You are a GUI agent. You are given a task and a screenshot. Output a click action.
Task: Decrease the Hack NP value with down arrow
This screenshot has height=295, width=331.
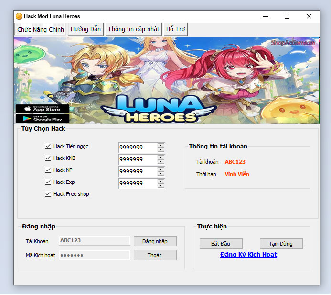(x=161, y=173)
